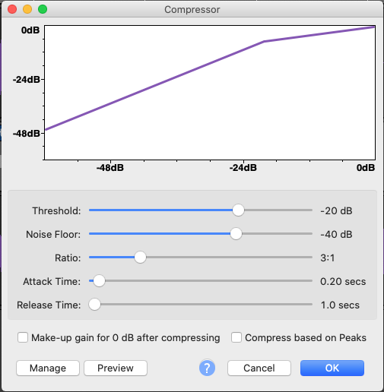Viewport: 384px width, 392px height.
Task: Open the help question mark icon
Action: (207, 368)
